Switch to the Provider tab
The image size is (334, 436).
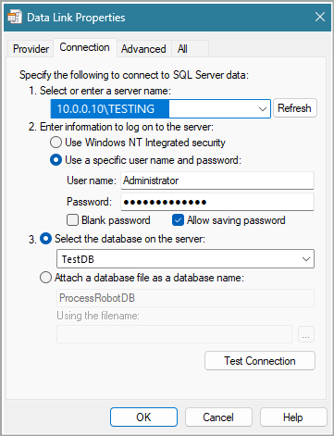pos(31,49)
